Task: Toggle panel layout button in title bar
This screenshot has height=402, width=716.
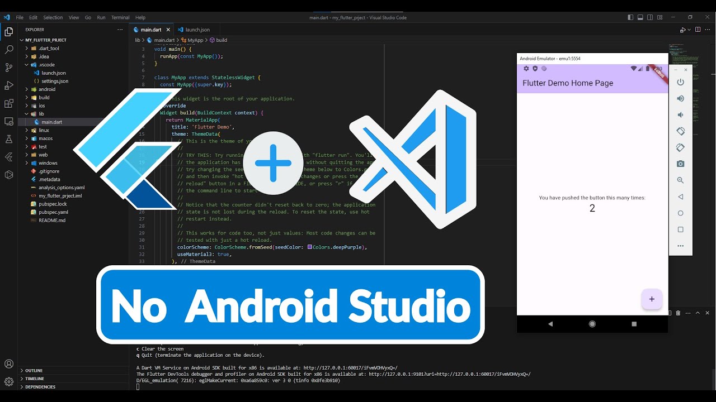Action: click(640, 17)
